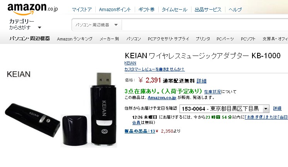Click the ヘルプ link
The width and height of the screenshot is (288, 167).
[235, 9]
